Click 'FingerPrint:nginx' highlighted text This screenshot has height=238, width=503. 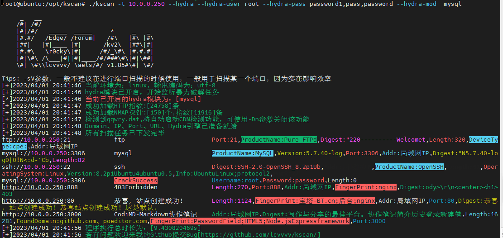pyautogui.click(x=367, y=187)
